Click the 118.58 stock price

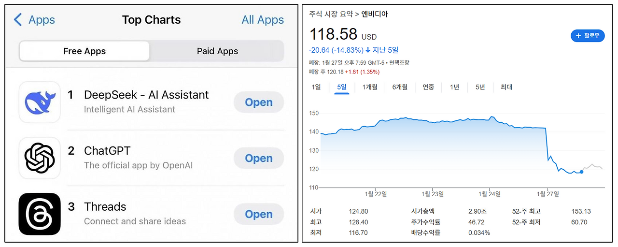(334, 34)
